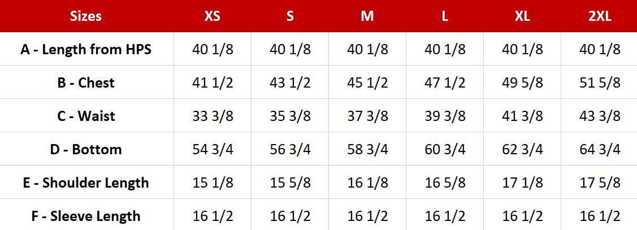Click the L size column header

(445, 16)
